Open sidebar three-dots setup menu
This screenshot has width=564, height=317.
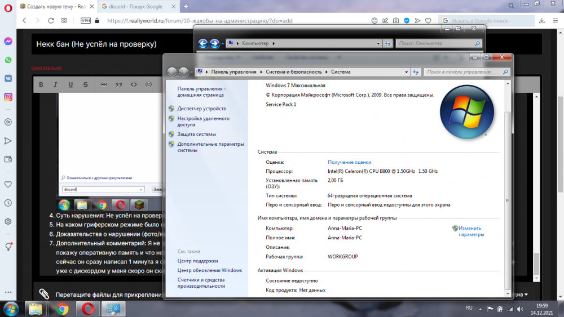point(8,292)
